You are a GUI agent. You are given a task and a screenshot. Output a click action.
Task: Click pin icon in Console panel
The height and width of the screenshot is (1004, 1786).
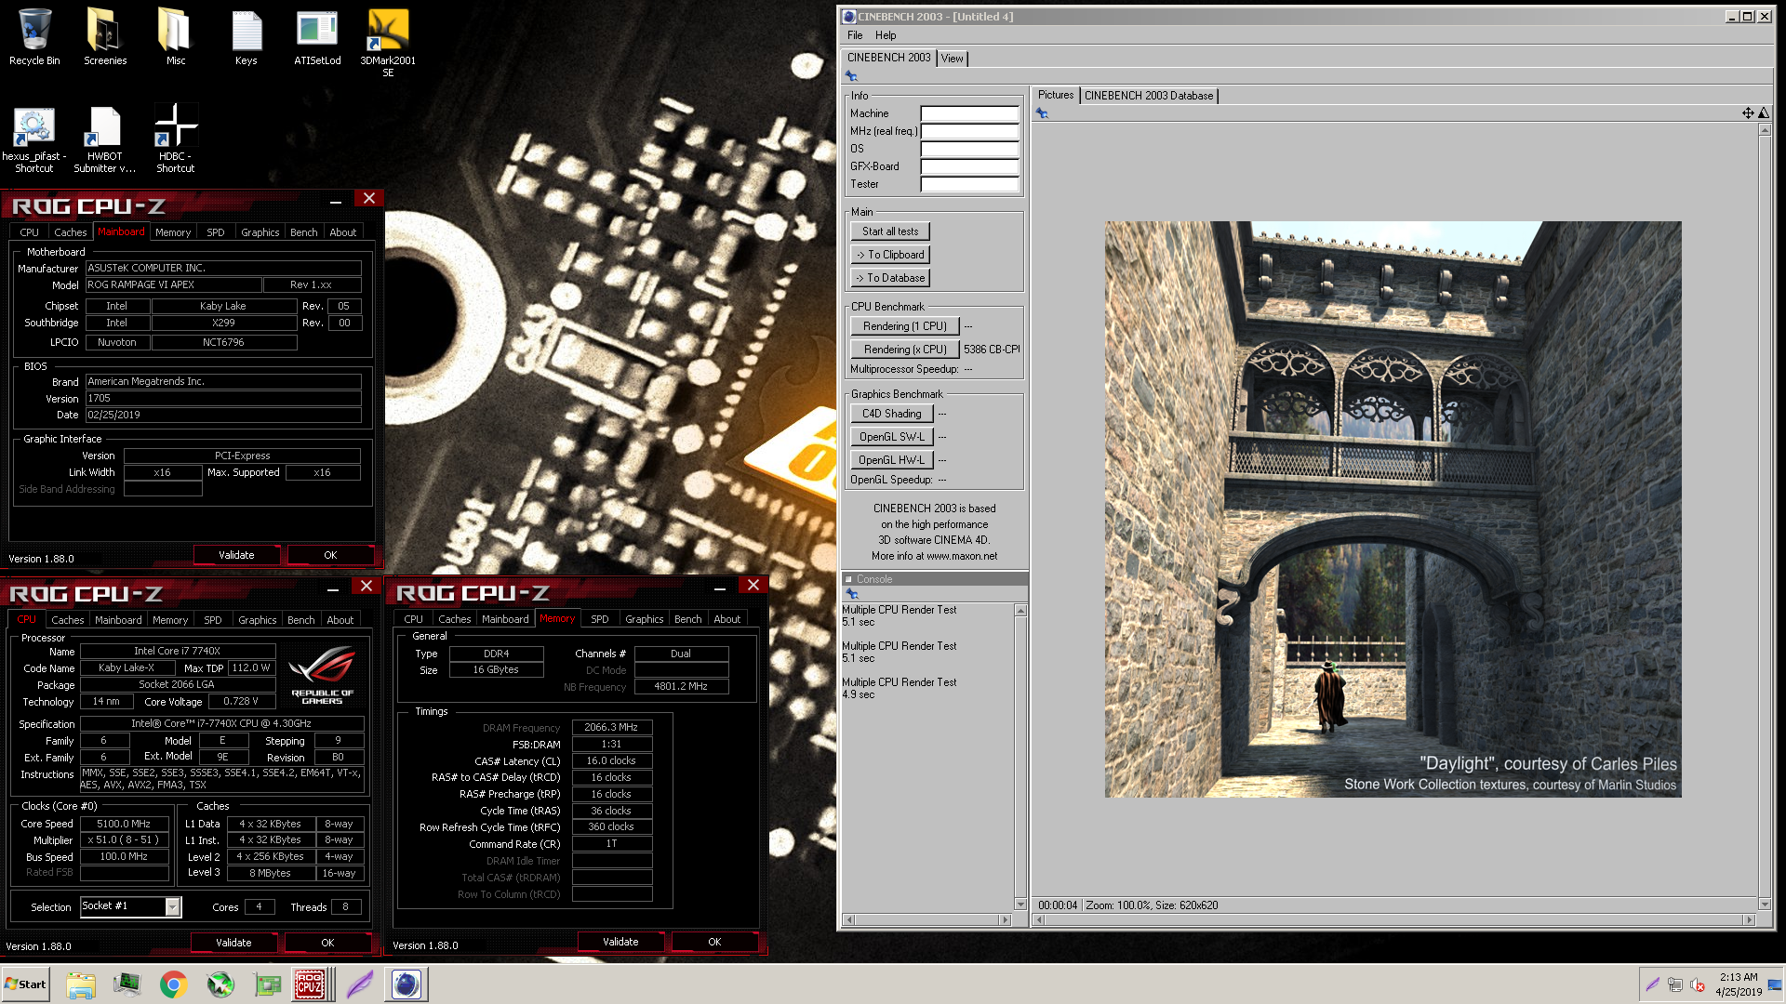coord(851,594)
